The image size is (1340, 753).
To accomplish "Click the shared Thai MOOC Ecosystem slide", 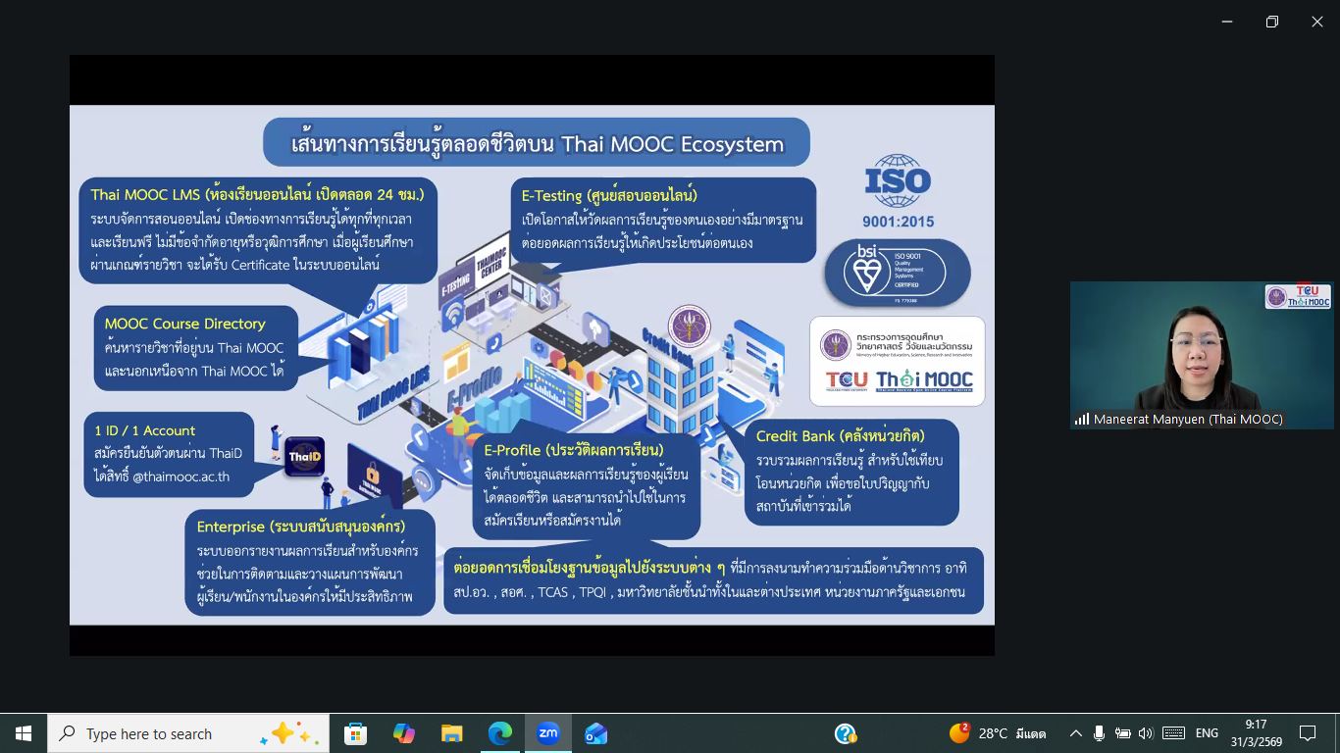I will coord(532,365).
